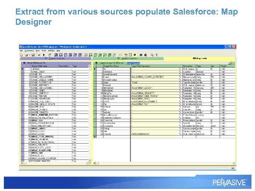Viewport: 255px width, 191px height.
Task: Switch to the Map Fields tab
Action: click(x=200, y=58)
